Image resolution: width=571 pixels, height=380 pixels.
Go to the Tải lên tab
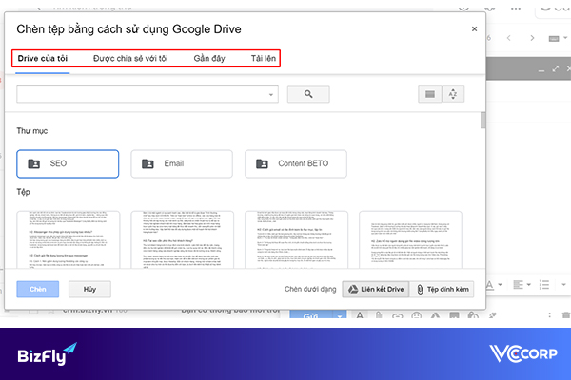pos(264,59)
